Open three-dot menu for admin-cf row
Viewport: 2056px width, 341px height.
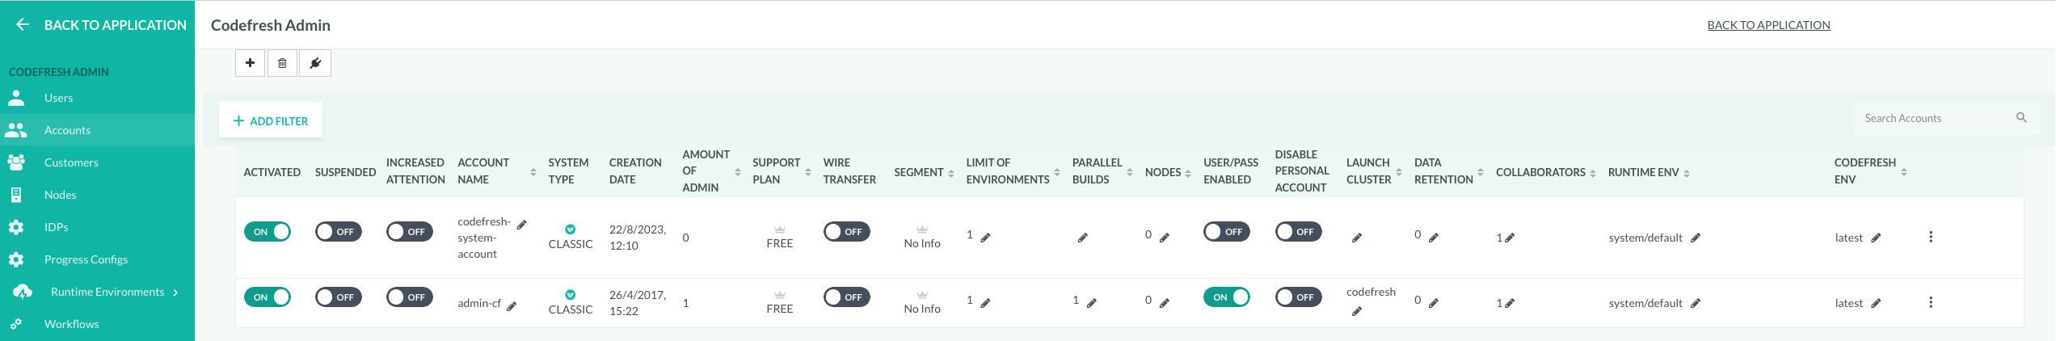coord(1931,302)
